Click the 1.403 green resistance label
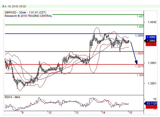 click(140, 27)
